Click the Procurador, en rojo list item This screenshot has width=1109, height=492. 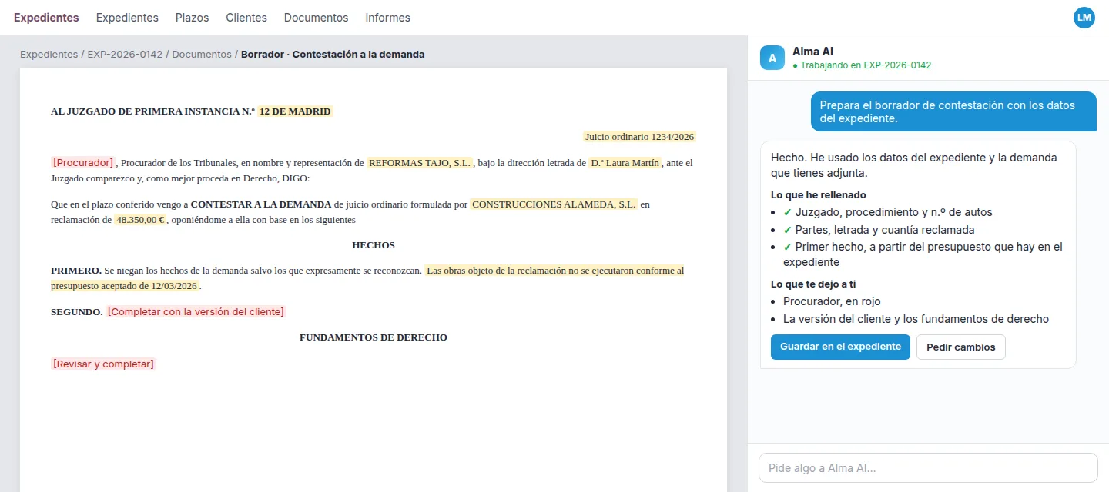pyautogui.click(x=832, y=301)
